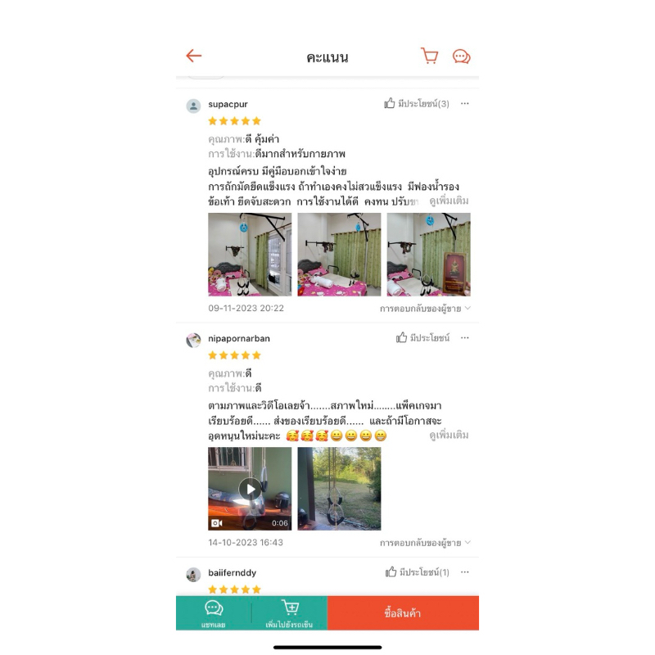Open first photo in supacpur's review
Screen dimensions: 655x655
250,255
